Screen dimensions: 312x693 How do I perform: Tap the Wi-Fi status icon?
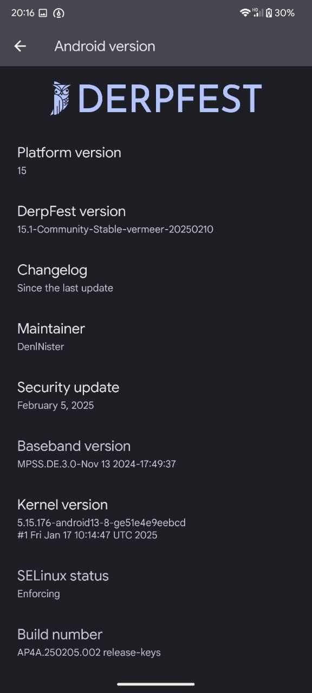coord(245,12)
